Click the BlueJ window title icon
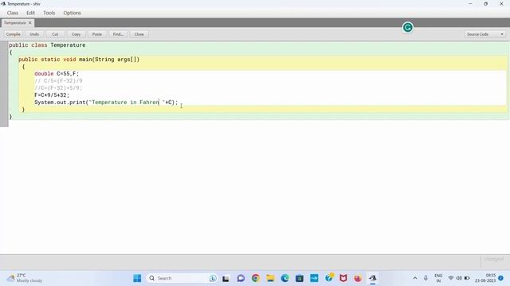The image size is (510, 286). [3, 4]
